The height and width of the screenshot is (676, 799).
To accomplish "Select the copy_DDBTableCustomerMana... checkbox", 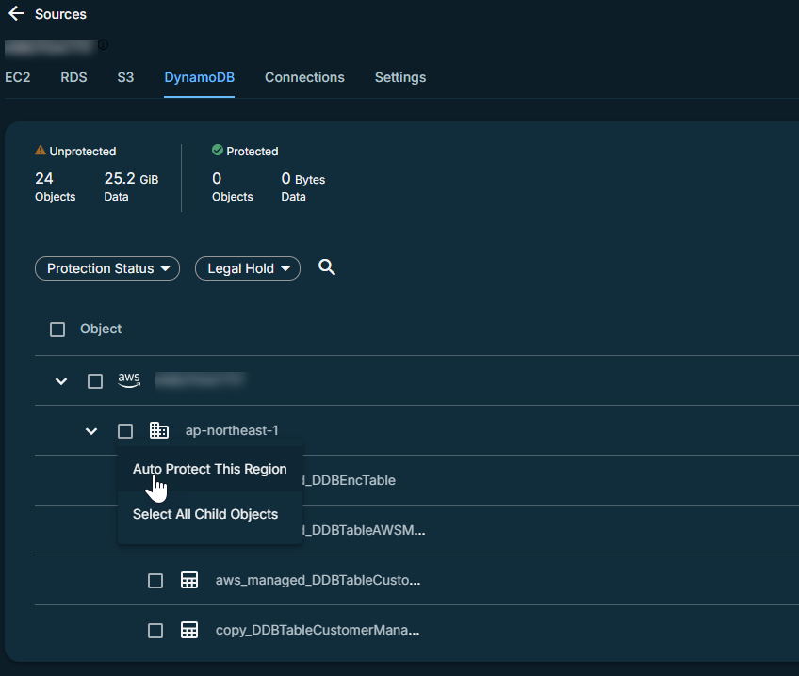I will click(155, 631).
